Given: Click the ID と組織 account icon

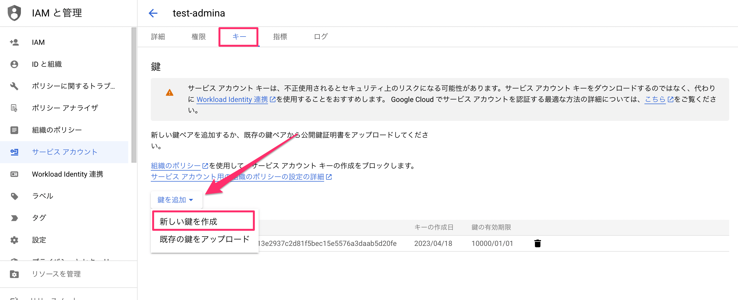Looking at the screenshot, I should point(14,64).
